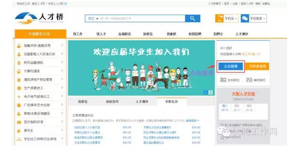
Task: Click the 全部职位分类 orange header
Action: [40, 34]
